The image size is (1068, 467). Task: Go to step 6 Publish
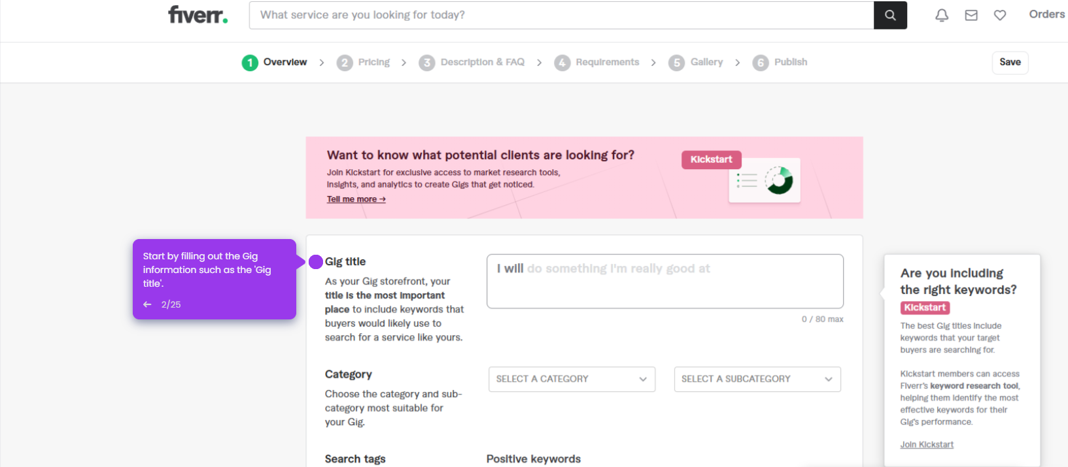(x=780, y=62)
